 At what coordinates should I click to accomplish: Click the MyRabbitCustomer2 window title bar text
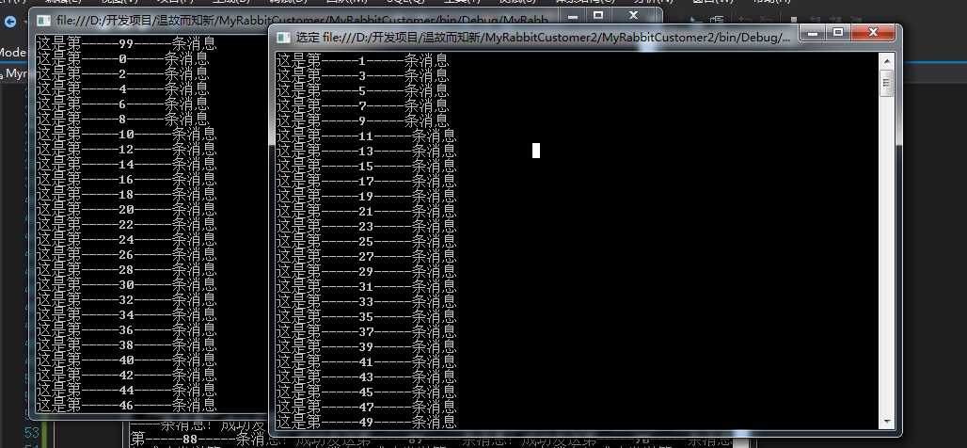coord(543,38)
